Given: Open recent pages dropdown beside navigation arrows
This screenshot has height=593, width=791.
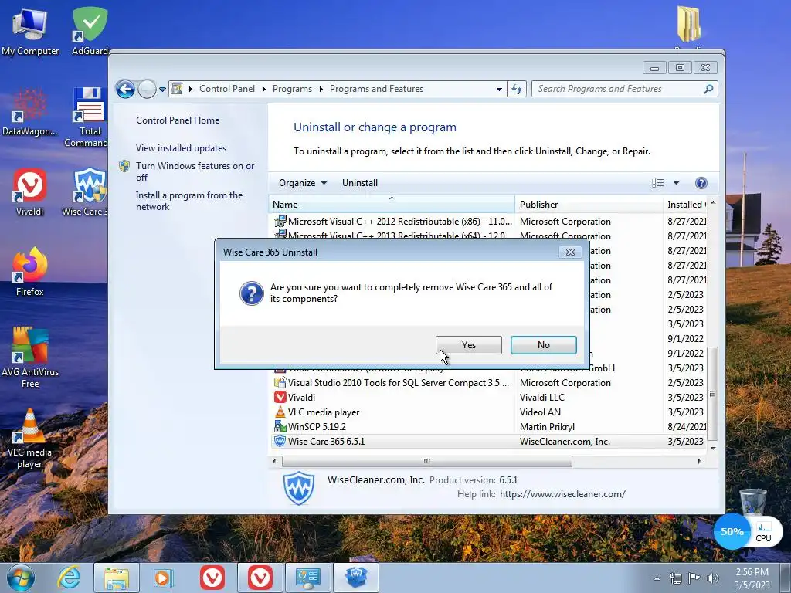Looking at the screenshot, I should tap(162, 90).
